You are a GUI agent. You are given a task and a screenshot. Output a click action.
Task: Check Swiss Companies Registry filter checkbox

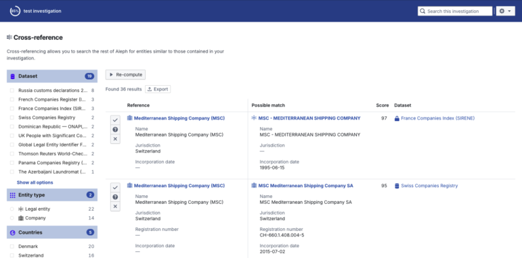[x=12, y=118]
